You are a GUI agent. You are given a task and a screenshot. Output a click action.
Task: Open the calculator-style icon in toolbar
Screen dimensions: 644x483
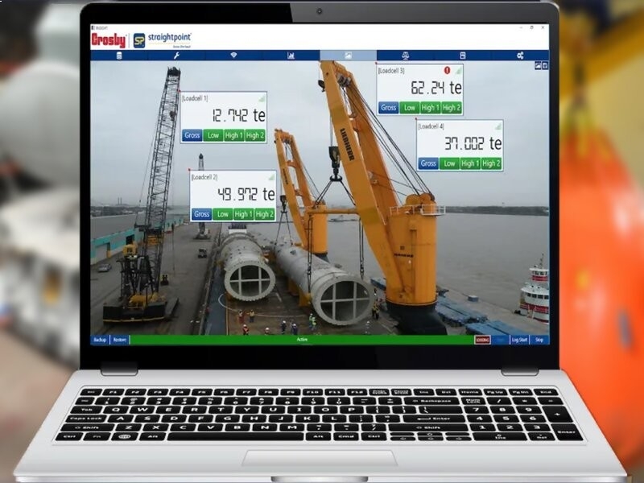[x=463, y=56]
